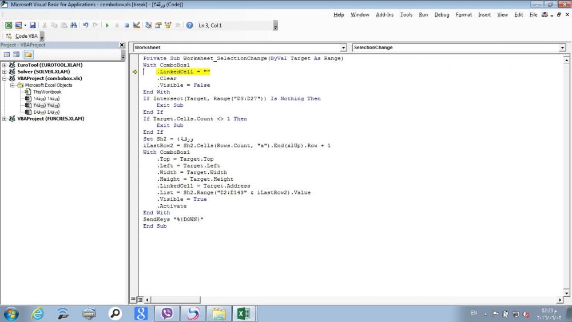Screen dimensions: 572x322
Task: Open the Format menu
Action: pyautogui.click(x=464, y=15)
